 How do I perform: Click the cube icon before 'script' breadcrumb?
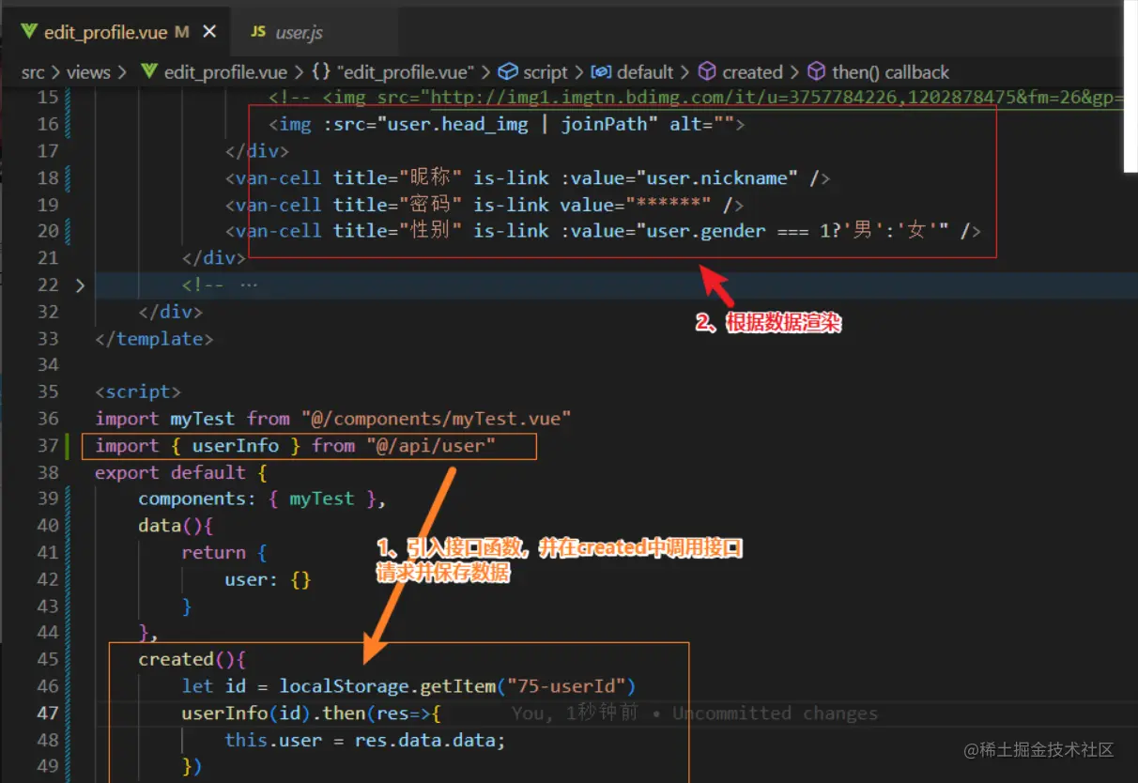(508, 72)
